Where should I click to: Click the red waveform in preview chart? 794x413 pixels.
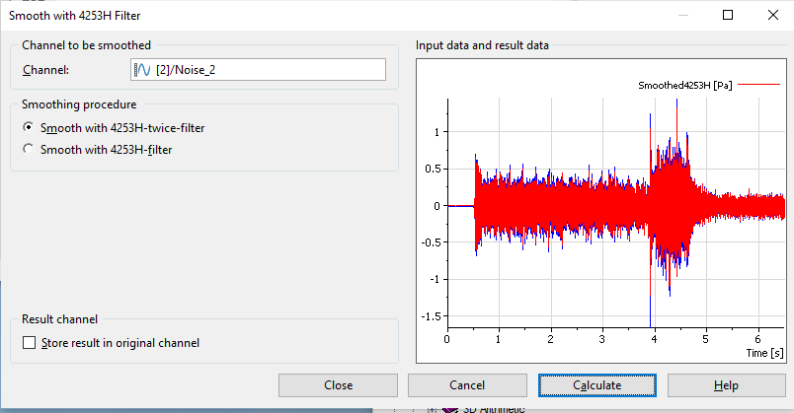tap(563, 206)
